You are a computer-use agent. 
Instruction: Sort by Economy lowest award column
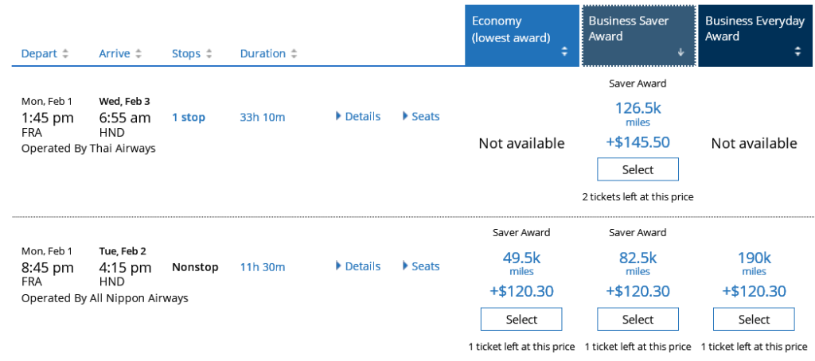[x=522, y=36]
